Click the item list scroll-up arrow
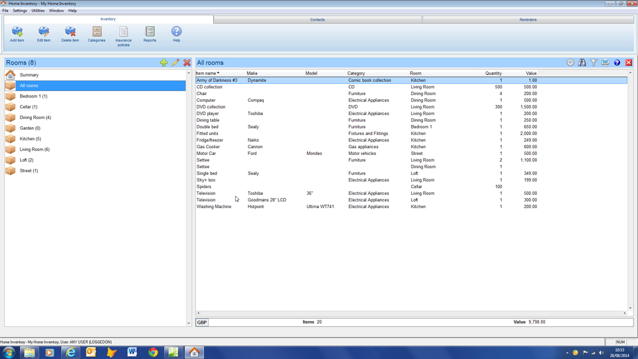Image resolution: width=638 pixels, height=359 pixels. (x=630, y=73)
